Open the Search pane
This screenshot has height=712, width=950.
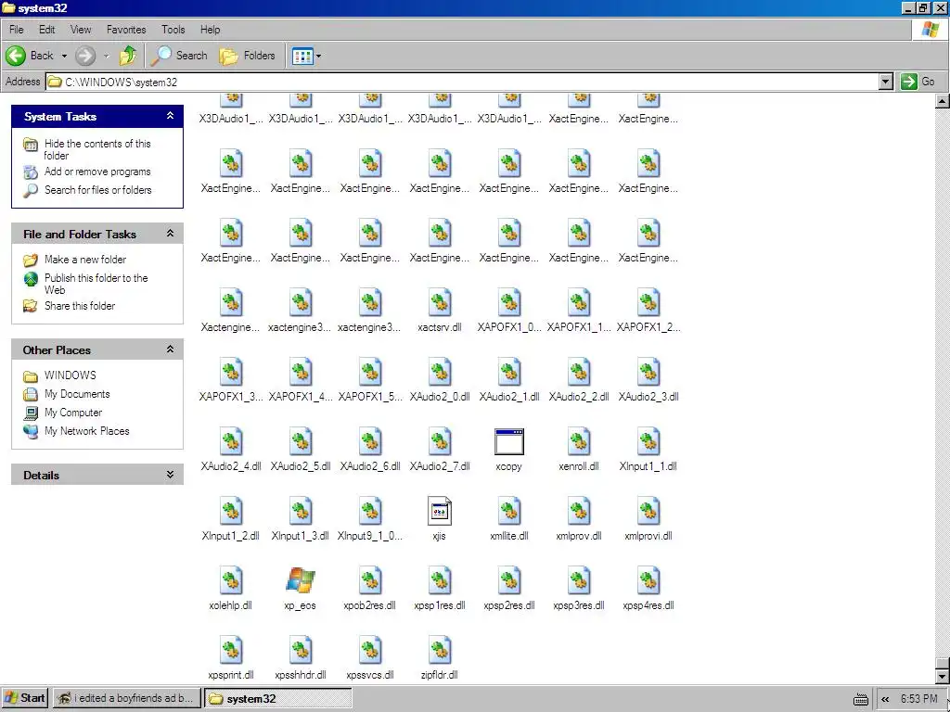point(179,56)
